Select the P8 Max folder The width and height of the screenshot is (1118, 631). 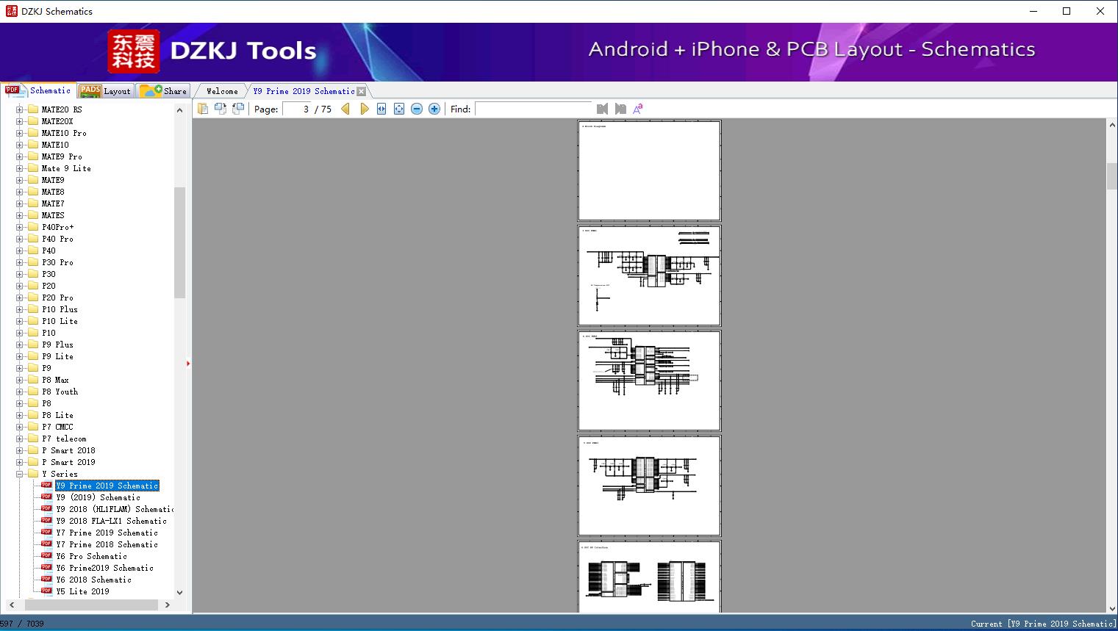coord(55,380)
